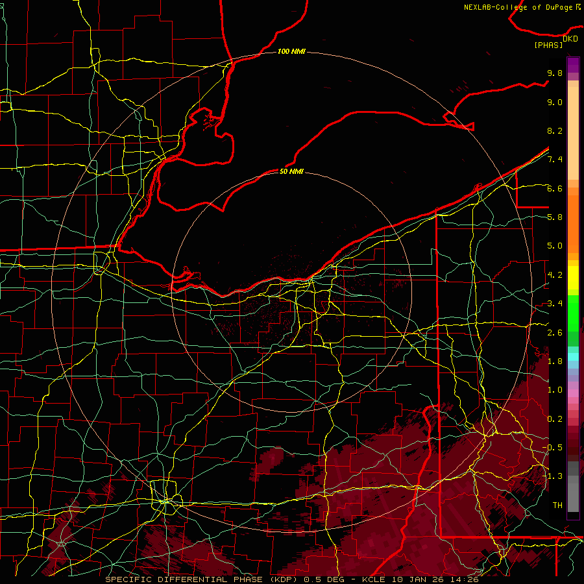The image size is (584, 584).
Task: Click the [PHAS] units label
Action: pyautogui.click(x=548, y=45)
